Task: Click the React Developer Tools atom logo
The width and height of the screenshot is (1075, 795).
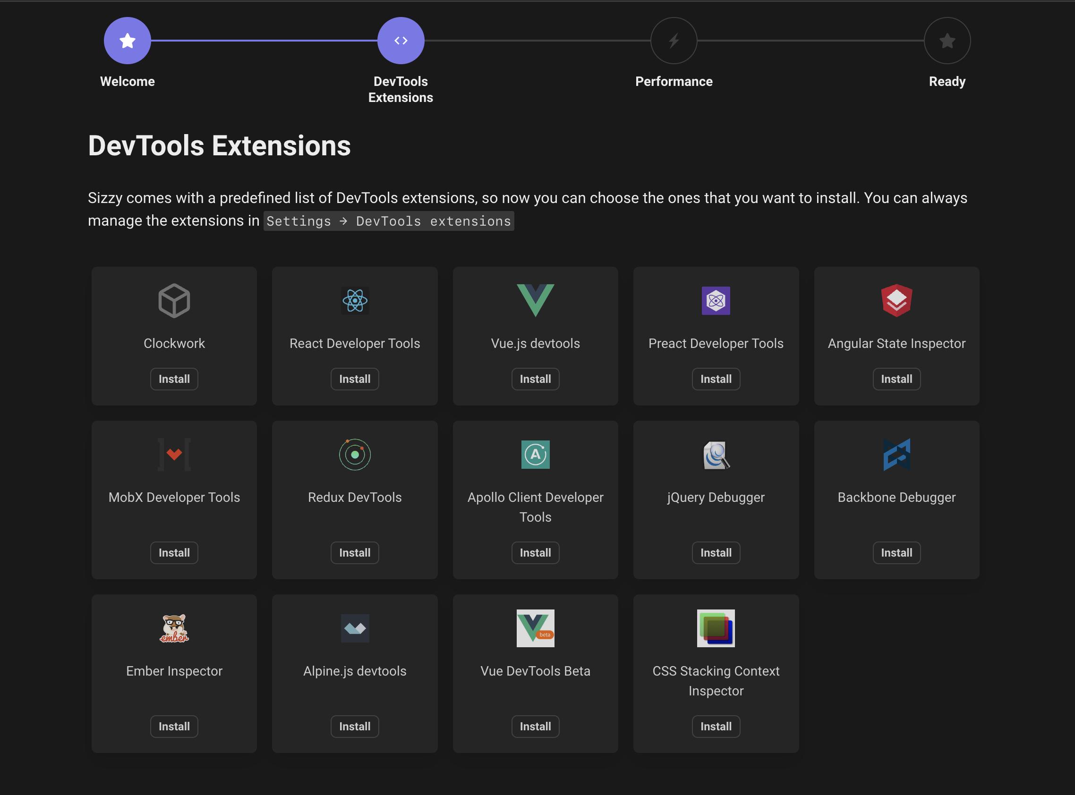Action: click(x=354, y=301)
